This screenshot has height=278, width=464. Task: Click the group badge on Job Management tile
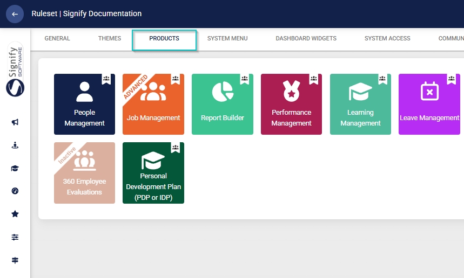coord(176,79)
